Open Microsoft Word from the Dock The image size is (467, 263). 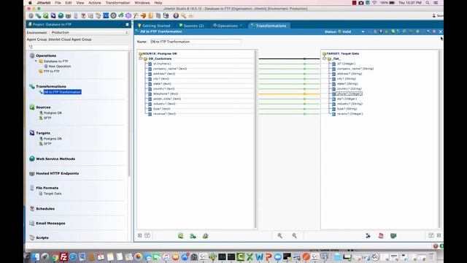(x=259, y=256)
